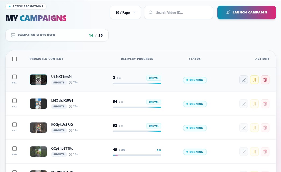Select checkbox for campaign #70
The width and height of the screenshot is (281, 172).
15,149
